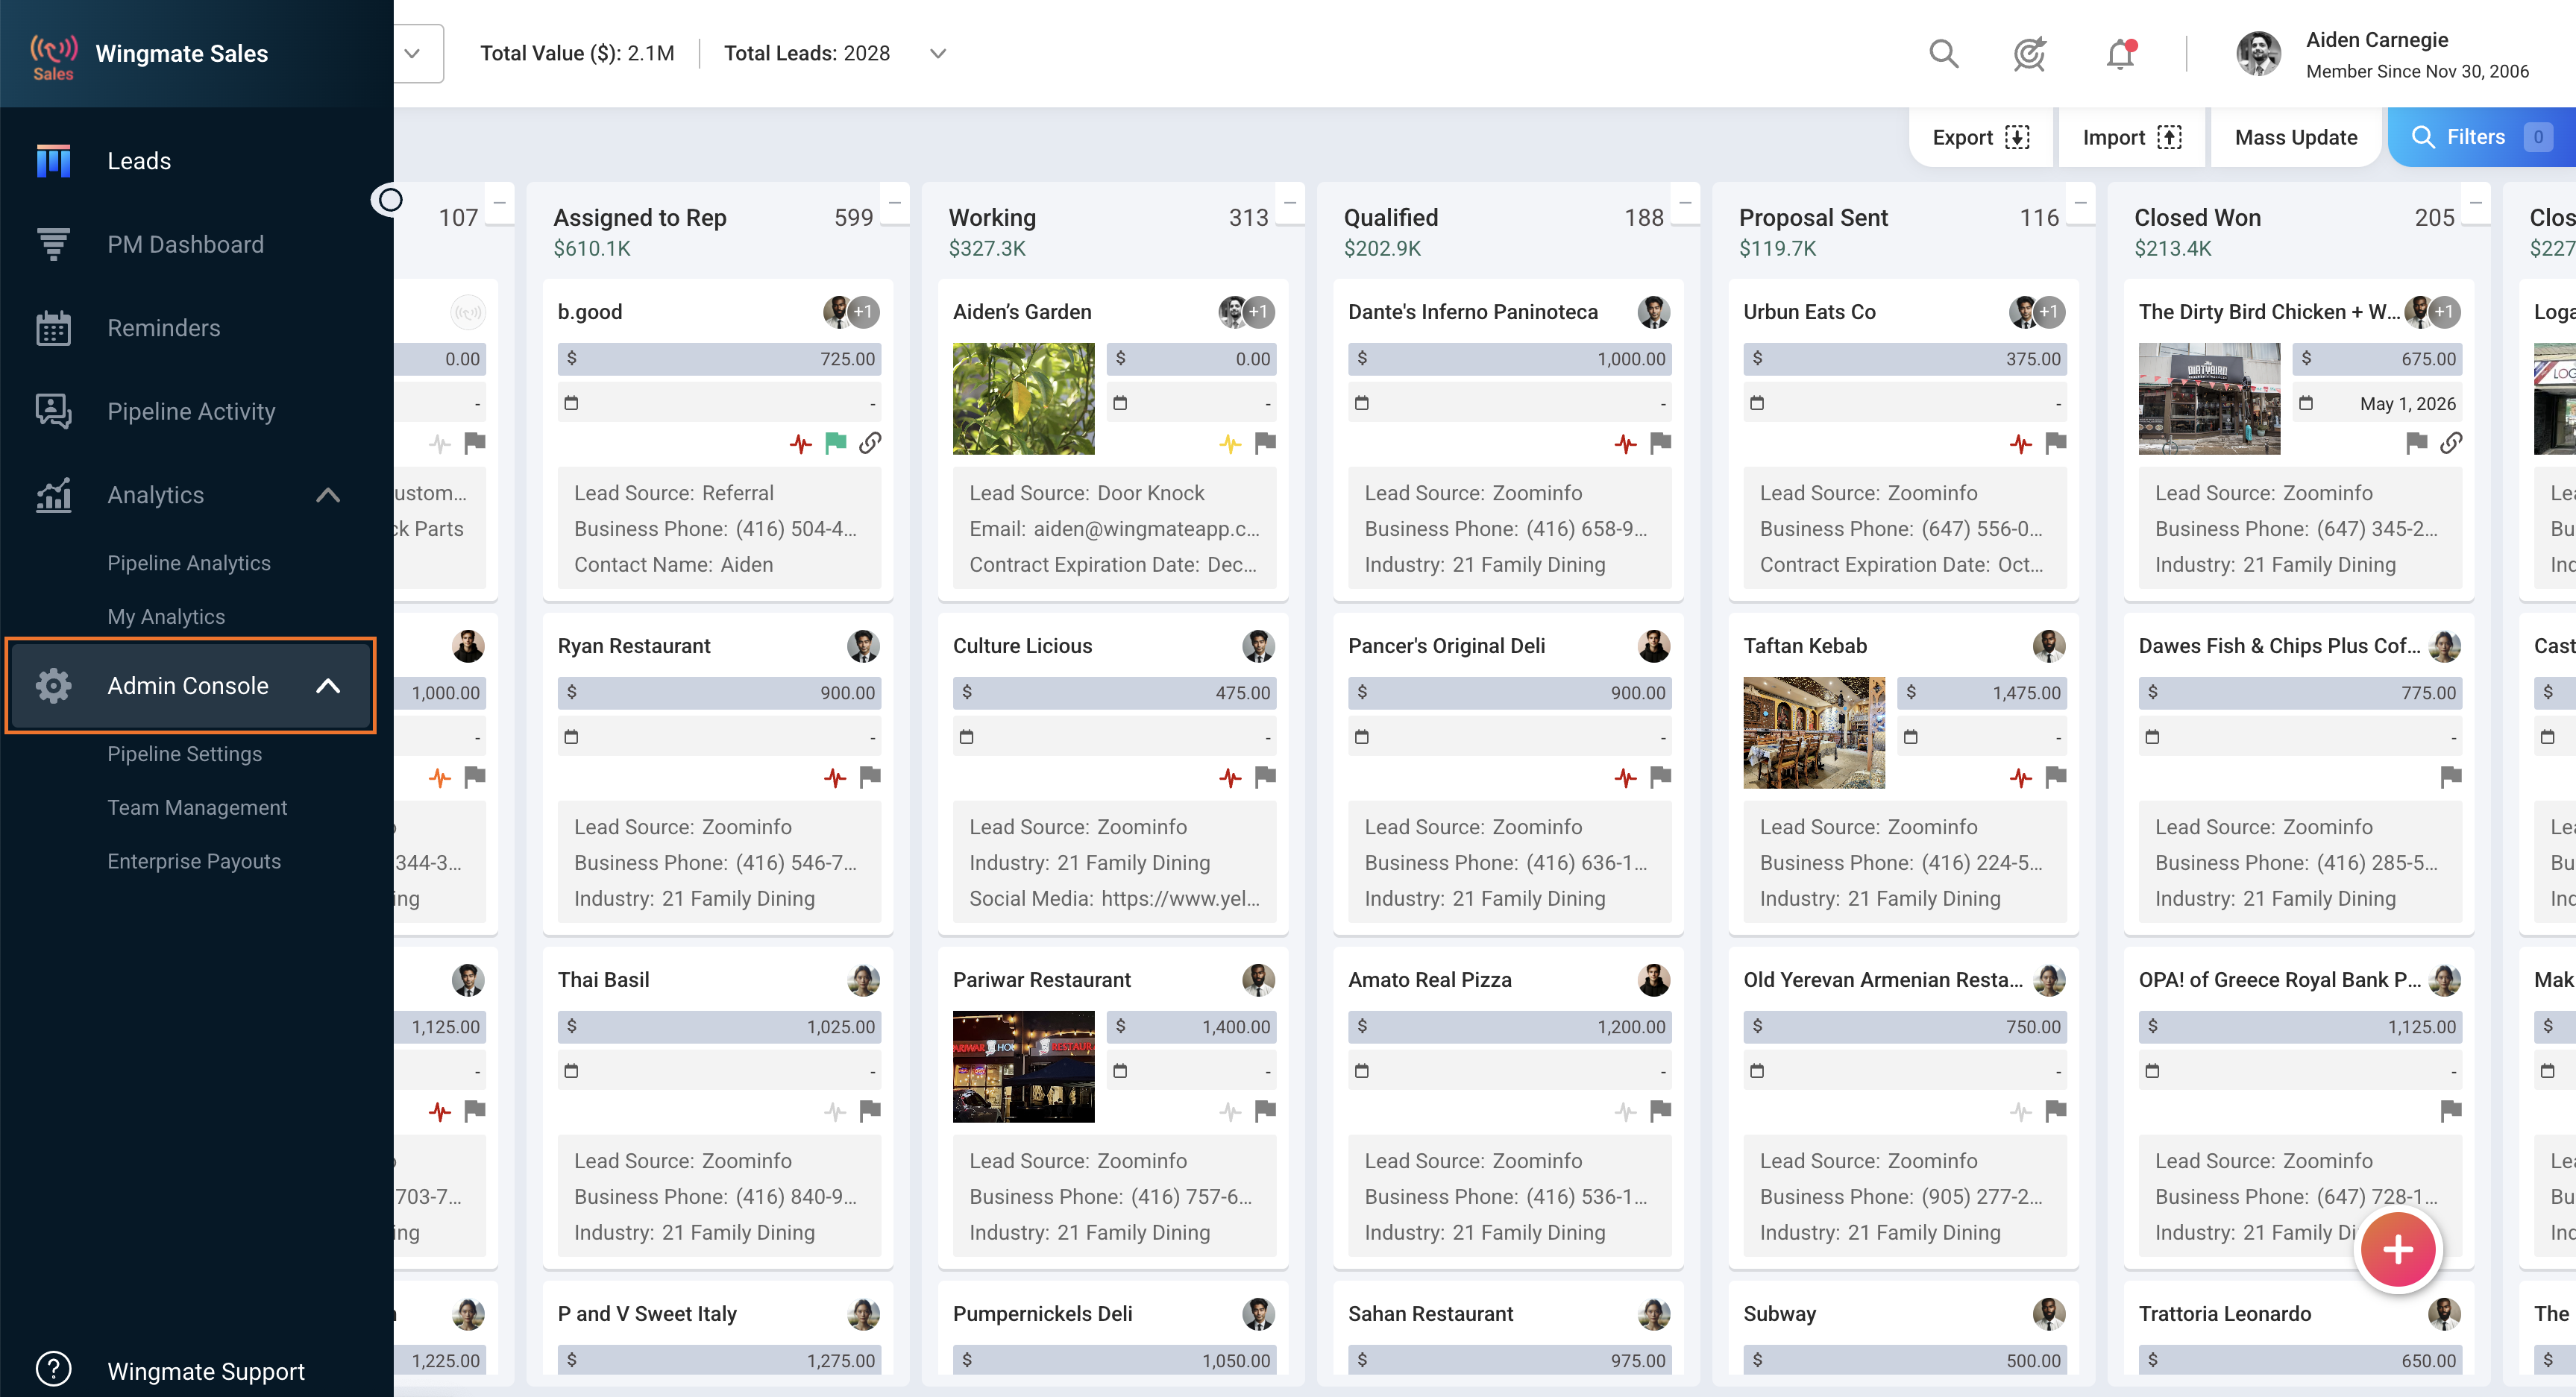Click the Mass Update button
Screen dimensions: 2576x1397
(2296, 137)
